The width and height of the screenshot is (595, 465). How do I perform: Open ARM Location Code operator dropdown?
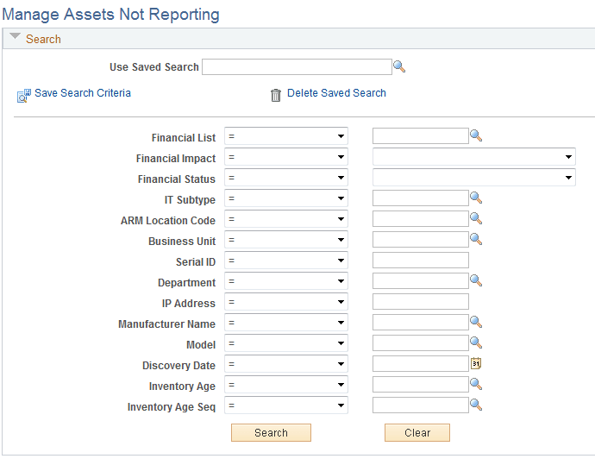click(286, 219)
